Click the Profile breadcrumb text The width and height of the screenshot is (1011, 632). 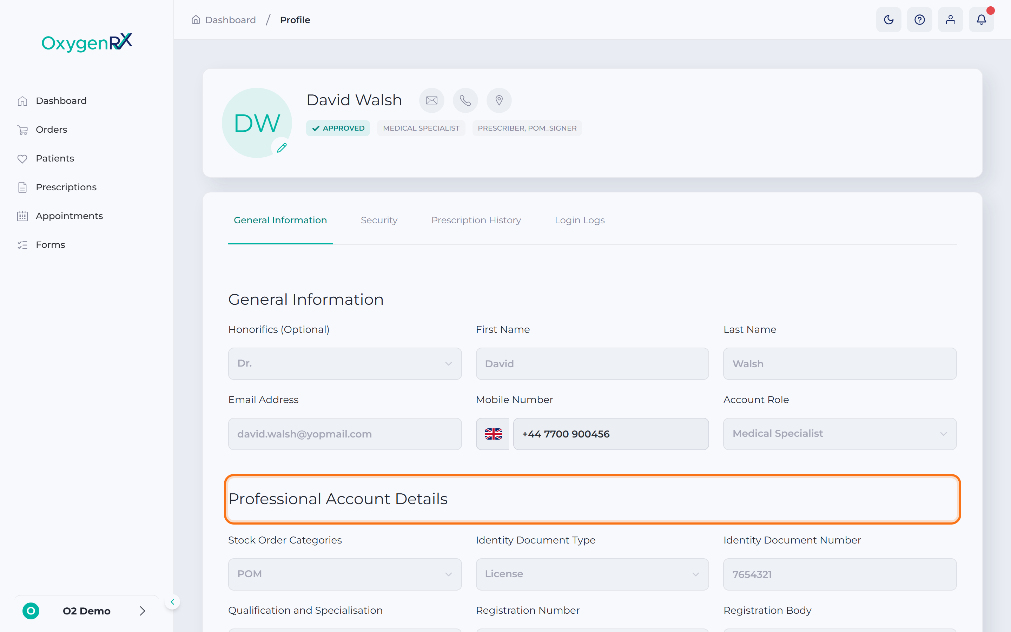point(295,20)
